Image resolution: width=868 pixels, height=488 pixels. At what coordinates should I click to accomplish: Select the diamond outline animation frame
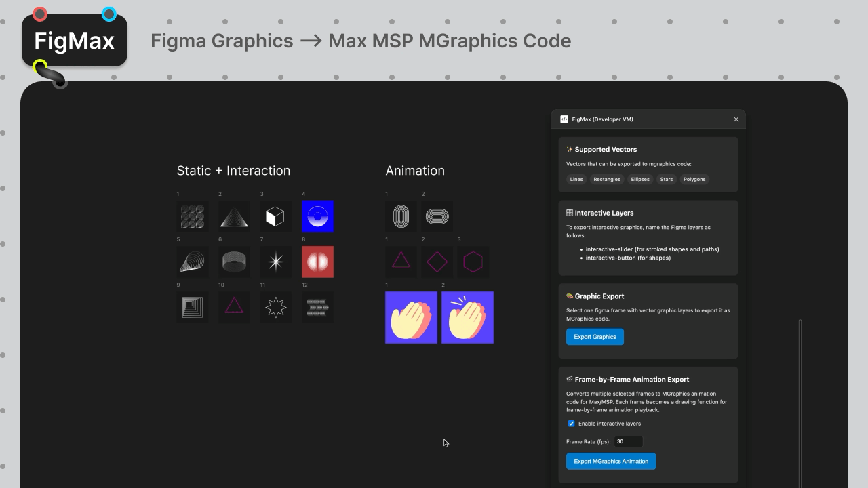[x=437, y=262]
